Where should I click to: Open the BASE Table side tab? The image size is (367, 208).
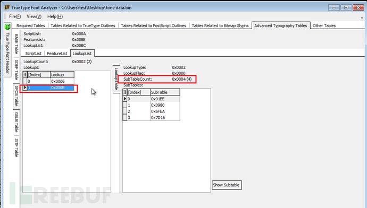(x=16, y=44)
